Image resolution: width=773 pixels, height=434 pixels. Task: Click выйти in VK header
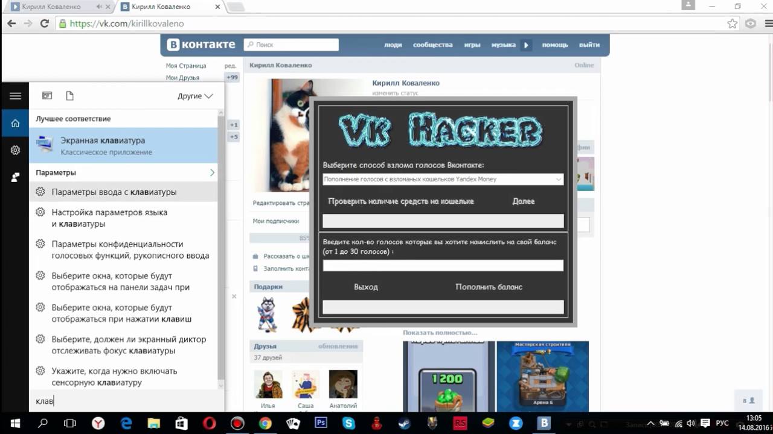coord(589,45)
